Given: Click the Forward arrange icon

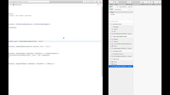Looking at the screenshot, I should click(x=143, y=2).
